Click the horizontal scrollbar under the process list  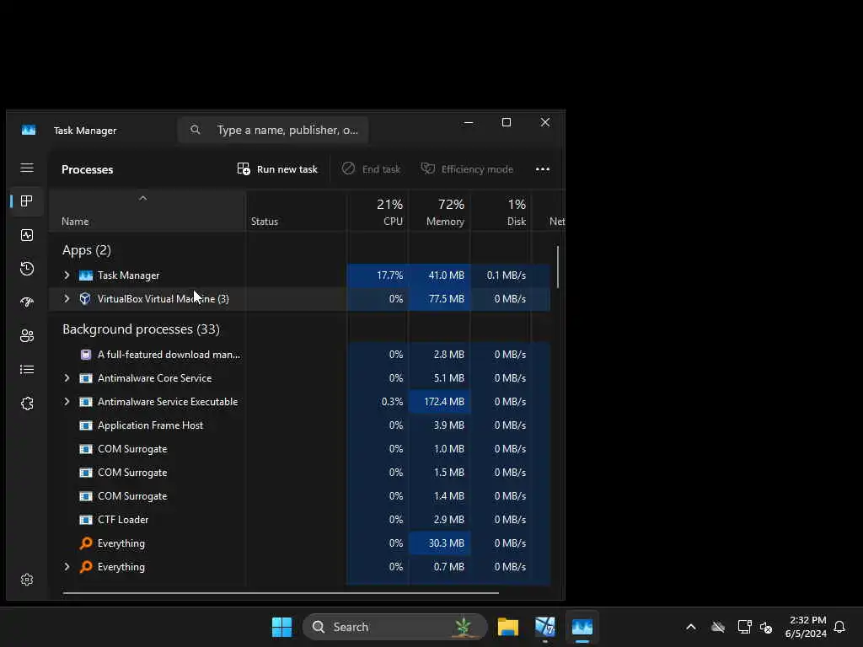[281, 592]
